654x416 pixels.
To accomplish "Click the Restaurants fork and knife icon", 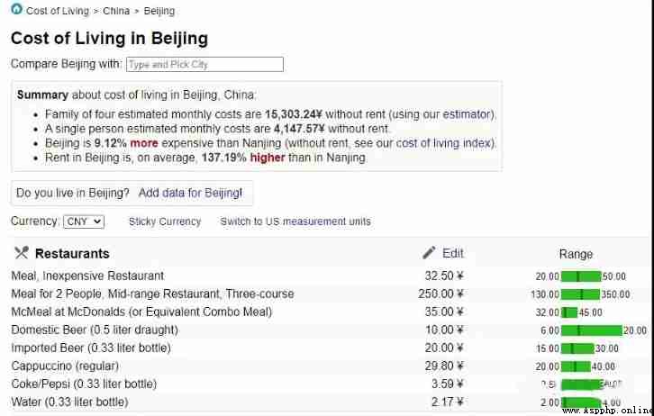I will click(22, 253).
